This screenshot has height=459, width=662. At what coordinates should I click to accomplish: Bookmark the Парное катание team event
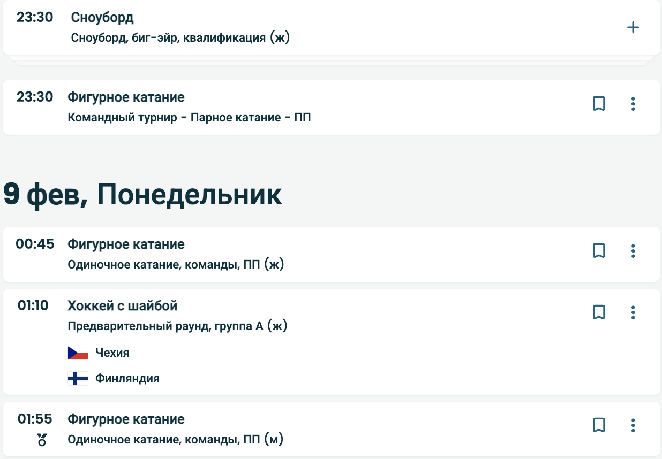pyautogui.click(x=599, y=104)
